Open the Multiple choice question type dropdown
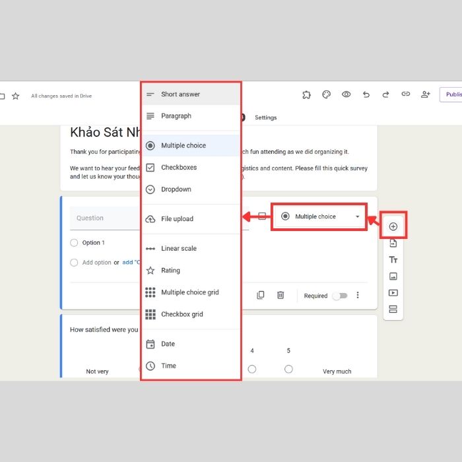The width and height of the screenshot is (462, 462). click(x=319, y=216)
